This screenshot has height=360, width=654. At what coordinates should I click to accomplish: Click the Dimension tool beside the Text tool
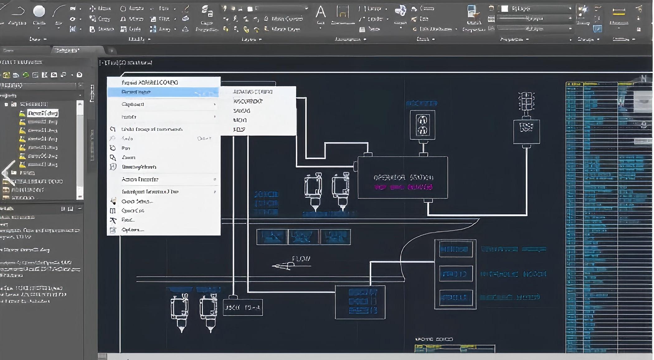click(x=343, y=12)
